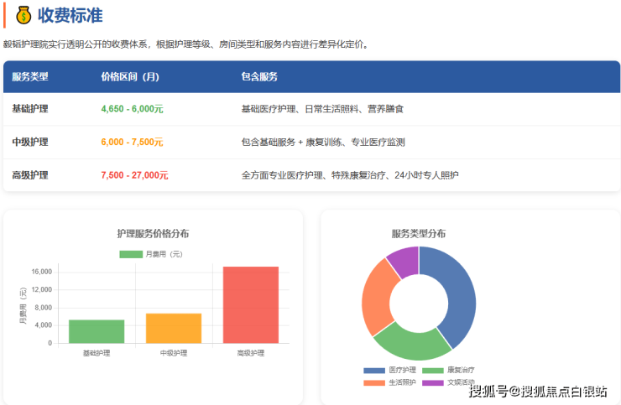621x405 pixels.
Task: Click the 服务类型 column header
Action: (x=30, y=76)
